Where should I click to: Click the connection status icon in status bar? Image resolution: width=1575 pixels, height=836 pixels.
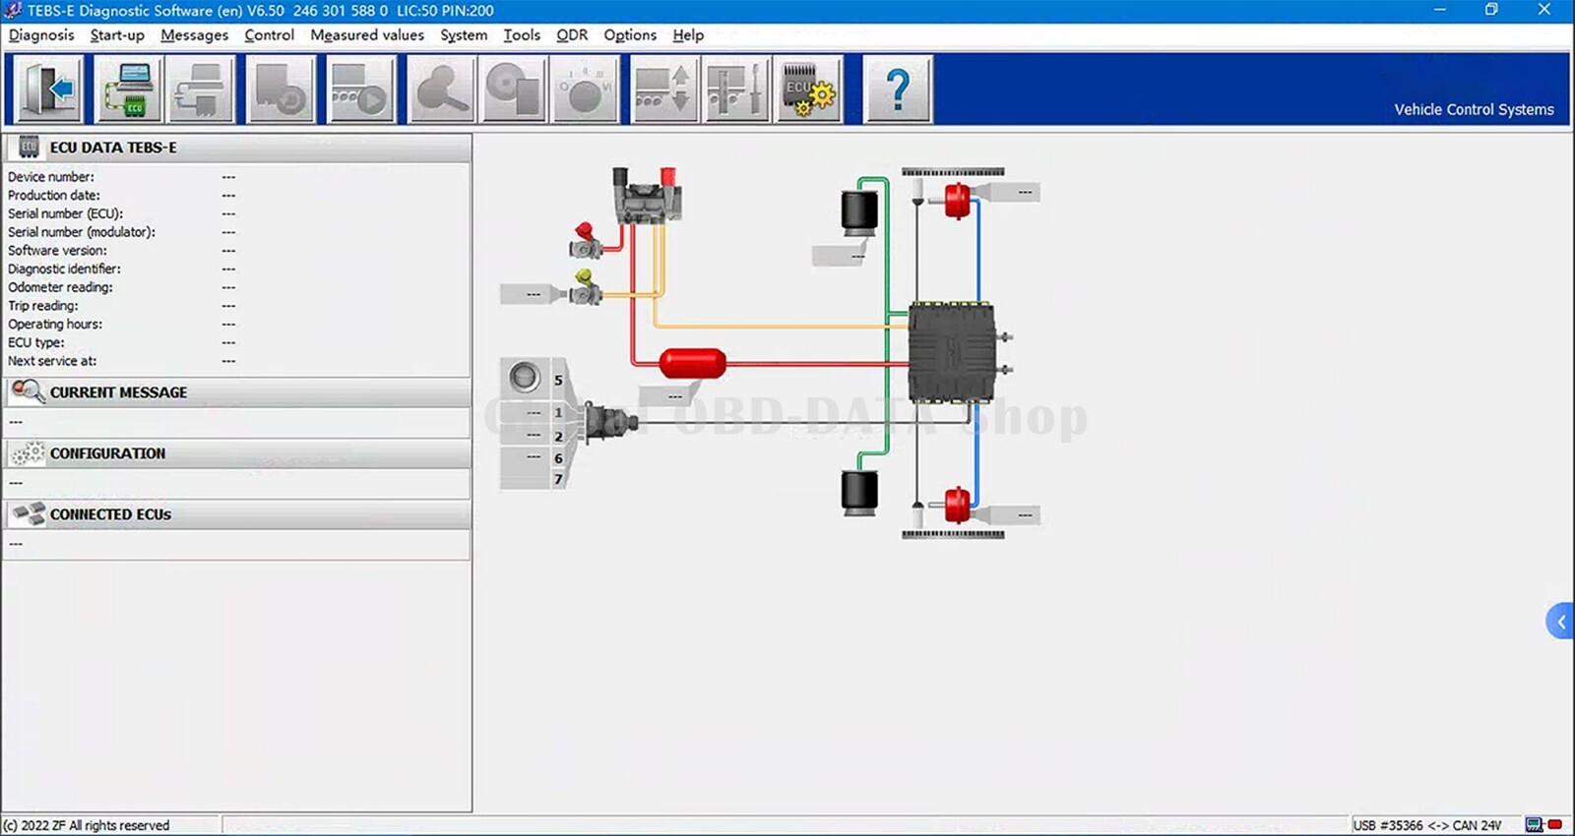coord(1543,824)
